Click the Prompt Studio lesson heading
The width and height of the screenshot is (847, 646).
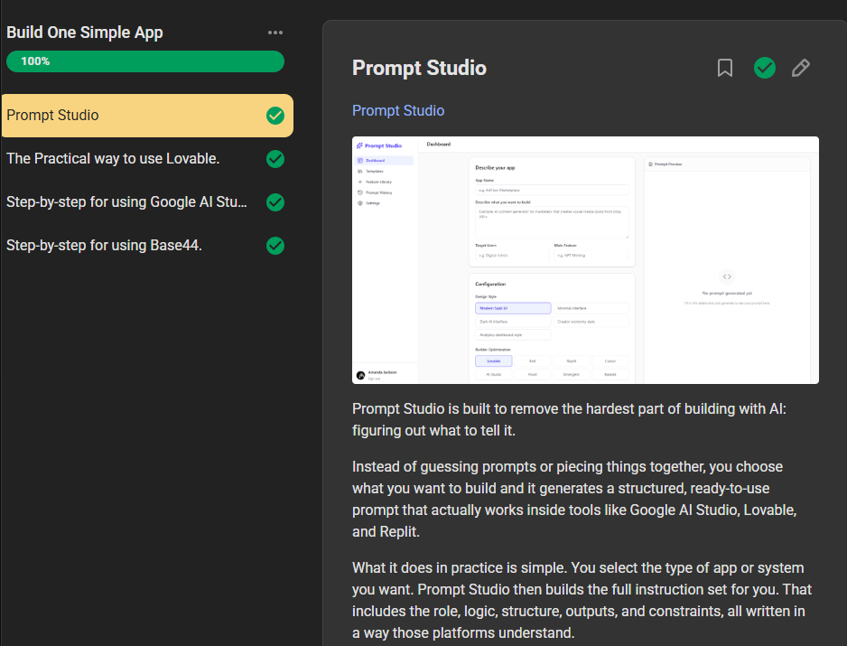tap(419, 68)
